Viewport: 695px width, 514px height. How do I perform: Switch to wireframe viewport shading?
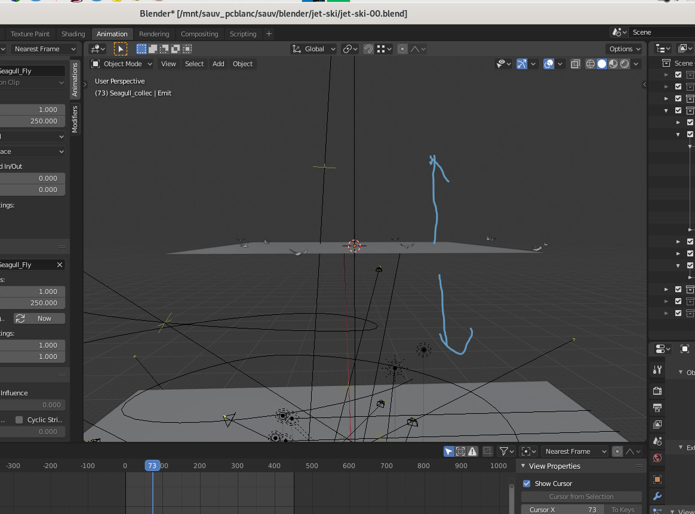(x=591, y=64)
